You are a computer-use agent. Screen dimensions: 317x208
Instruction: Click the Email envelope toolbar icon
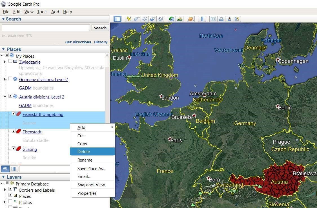(x=213, y=19)
